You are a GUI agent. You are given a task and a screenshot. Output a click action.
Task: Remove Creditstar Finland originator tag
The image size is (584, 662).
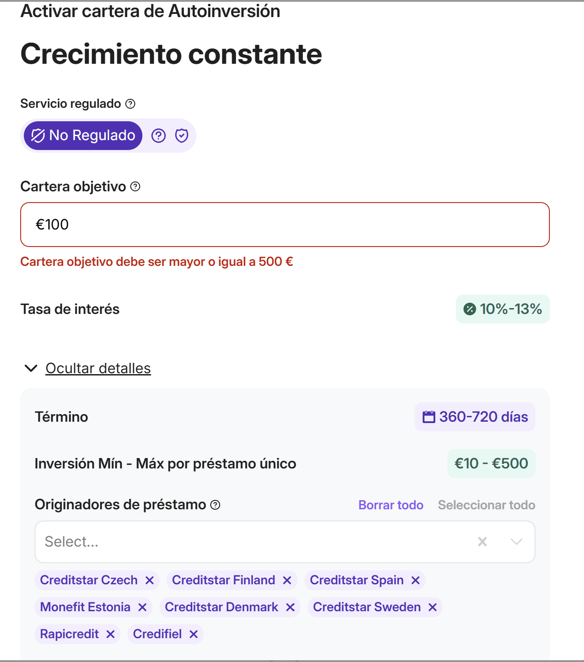coord(287,580)
